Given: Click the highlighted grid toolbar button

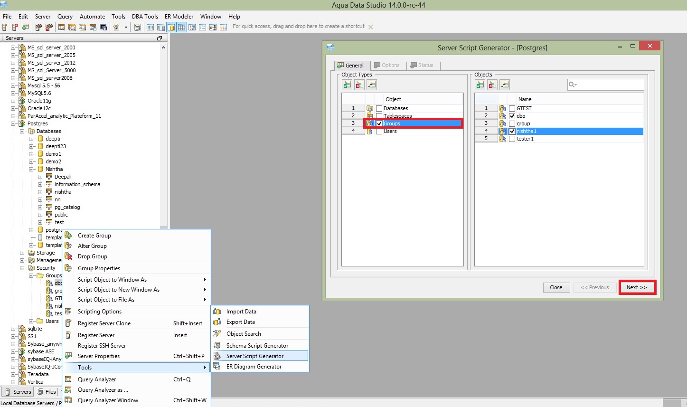Looking at the screenshot, I should (181, 27).
